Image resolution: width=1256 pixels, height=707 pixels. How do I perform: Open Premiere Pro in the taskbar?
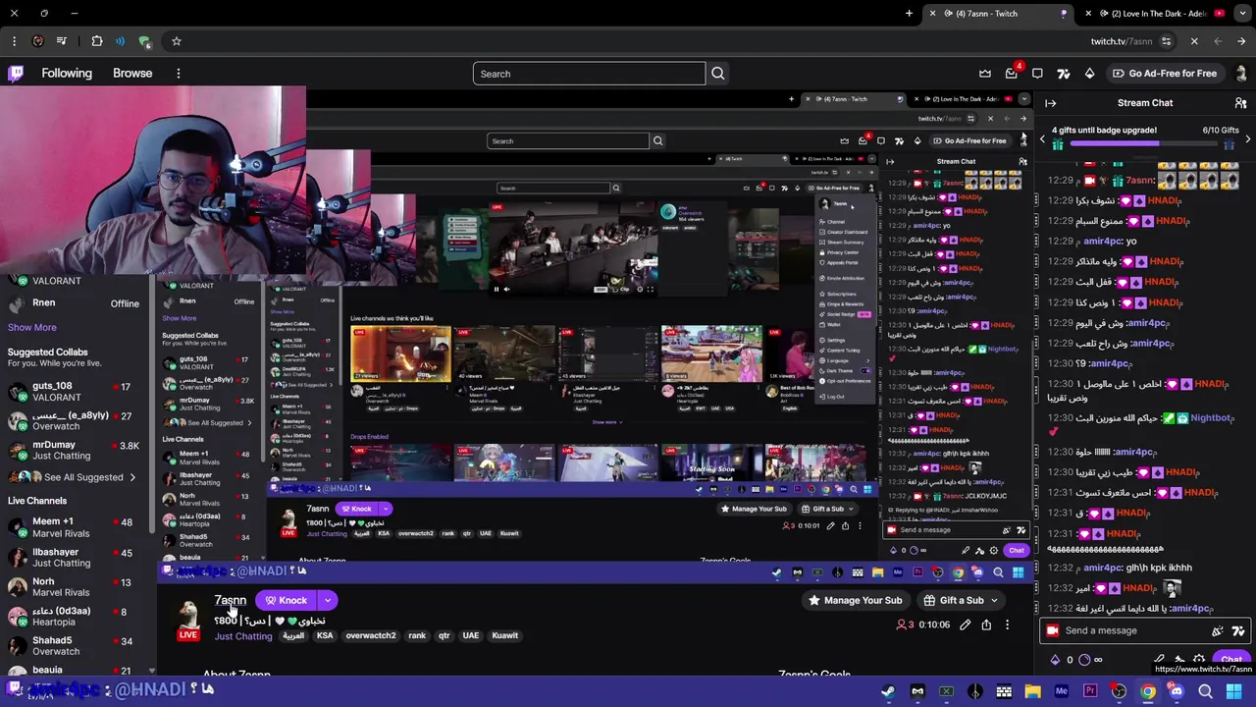coord(1090,692)
